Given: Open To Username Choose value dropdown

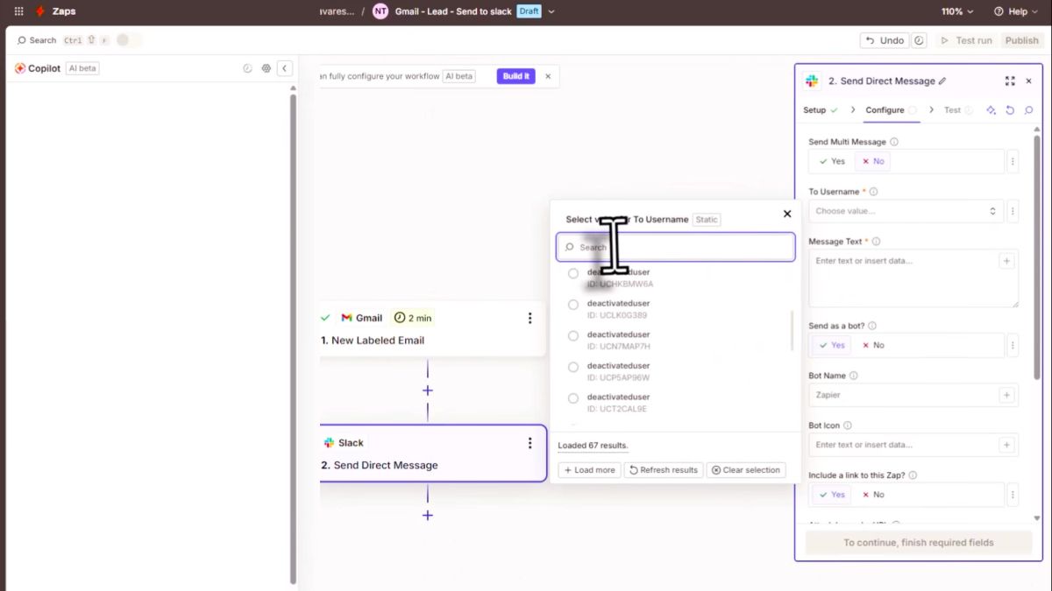Looking at the screenshot, I should click(906, 211).
